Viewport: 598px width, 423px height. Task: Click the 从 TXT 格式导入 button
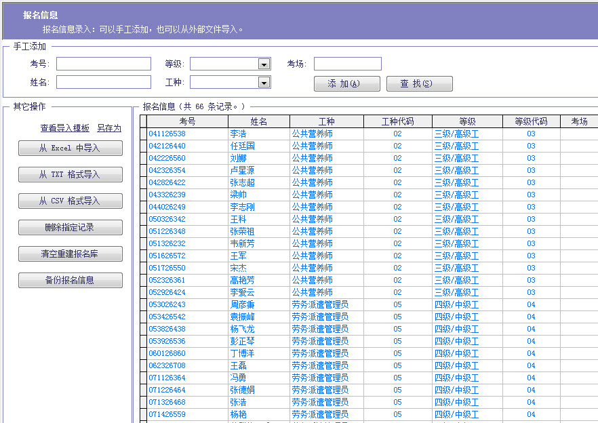[x=70, y=174]
